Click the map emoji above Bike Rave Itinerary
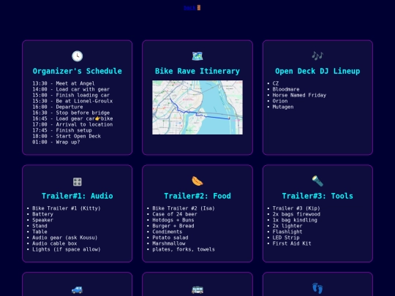395x296 pixels. [x=197, y=56]
